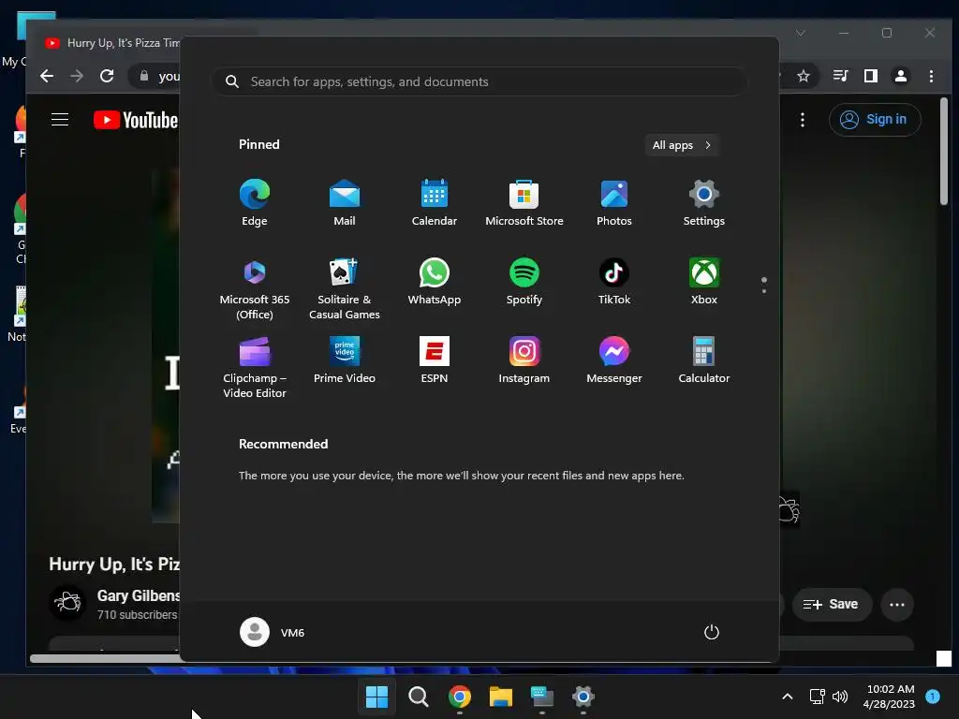Select the Hurry Up, It's Pizza Time tab
This screenshot has width=959, height=719.
pyautogui.click(x=112, y=43)
